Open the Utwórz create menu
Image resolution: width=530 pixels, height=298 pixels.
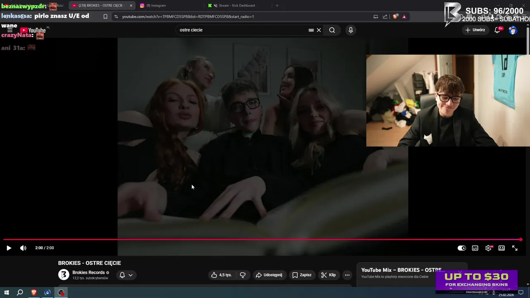click(475, 30)
